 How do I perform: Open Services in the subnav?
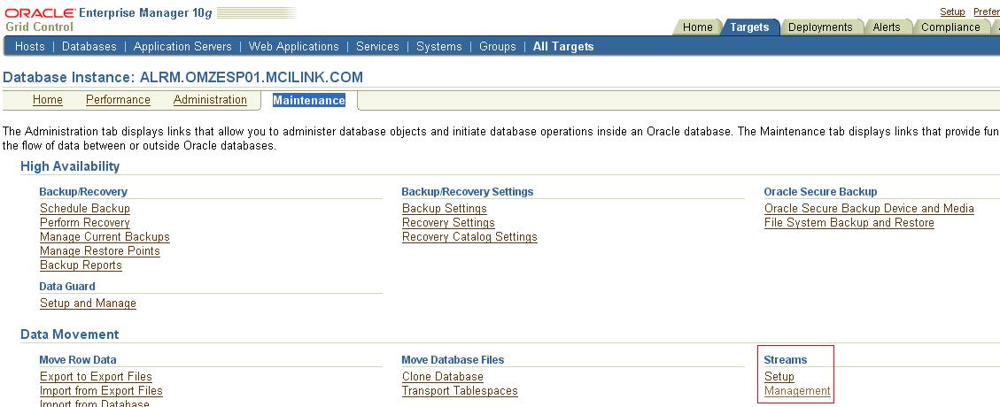point(377,47)
